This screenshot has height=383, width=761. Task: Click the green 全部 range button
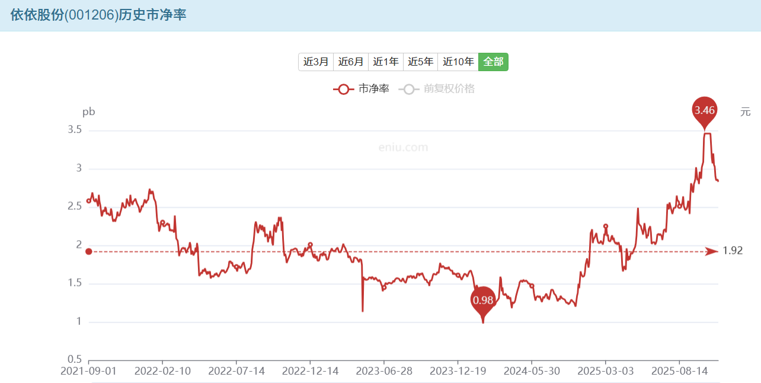(x=493, y=62)
